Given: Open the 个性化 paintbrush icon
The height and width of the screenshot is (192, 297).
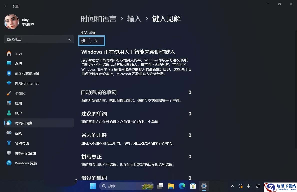Looking at the screenshot, I should click(x=9, y=93).
